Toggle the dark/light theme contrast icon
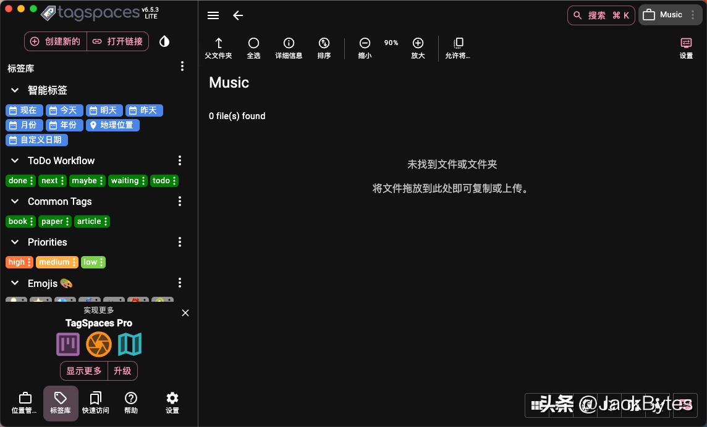This screenshot has height=427, width=707. click(x=164, y=41)
